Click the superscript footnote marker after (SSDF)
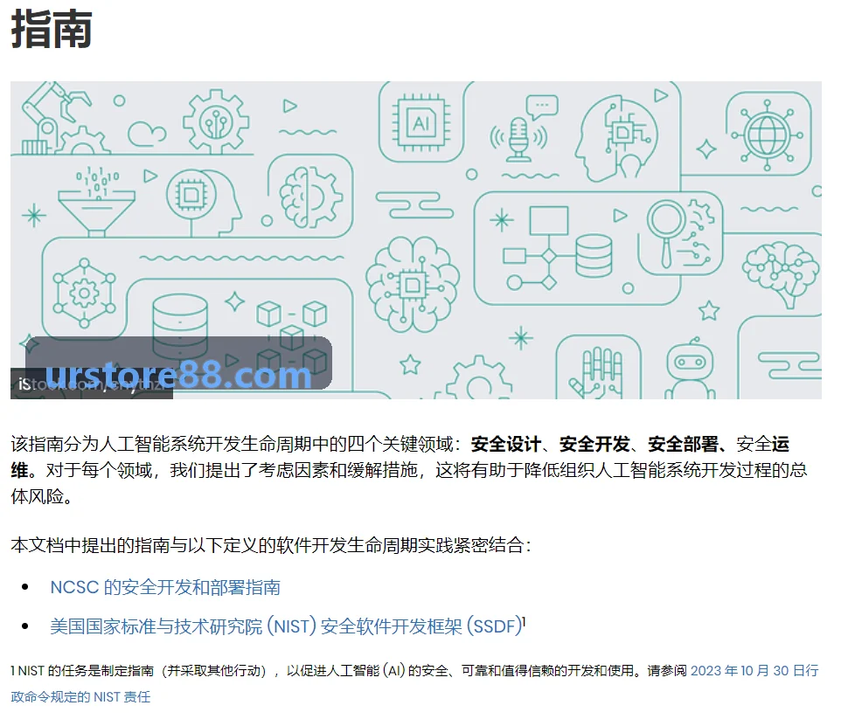This screenshot has width=848, height=726. 524,621
